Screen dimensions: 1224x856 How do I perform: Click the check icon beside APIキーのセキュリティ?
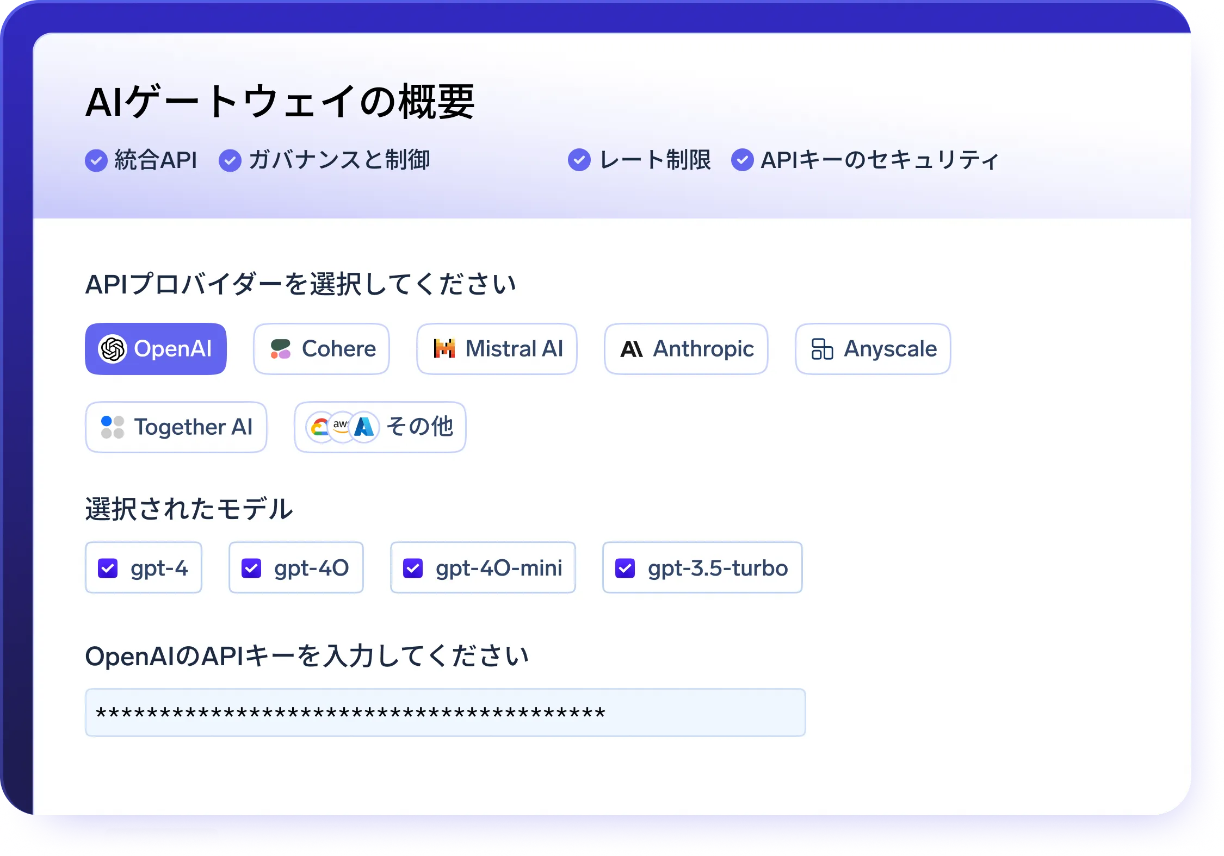click(743, 160)
